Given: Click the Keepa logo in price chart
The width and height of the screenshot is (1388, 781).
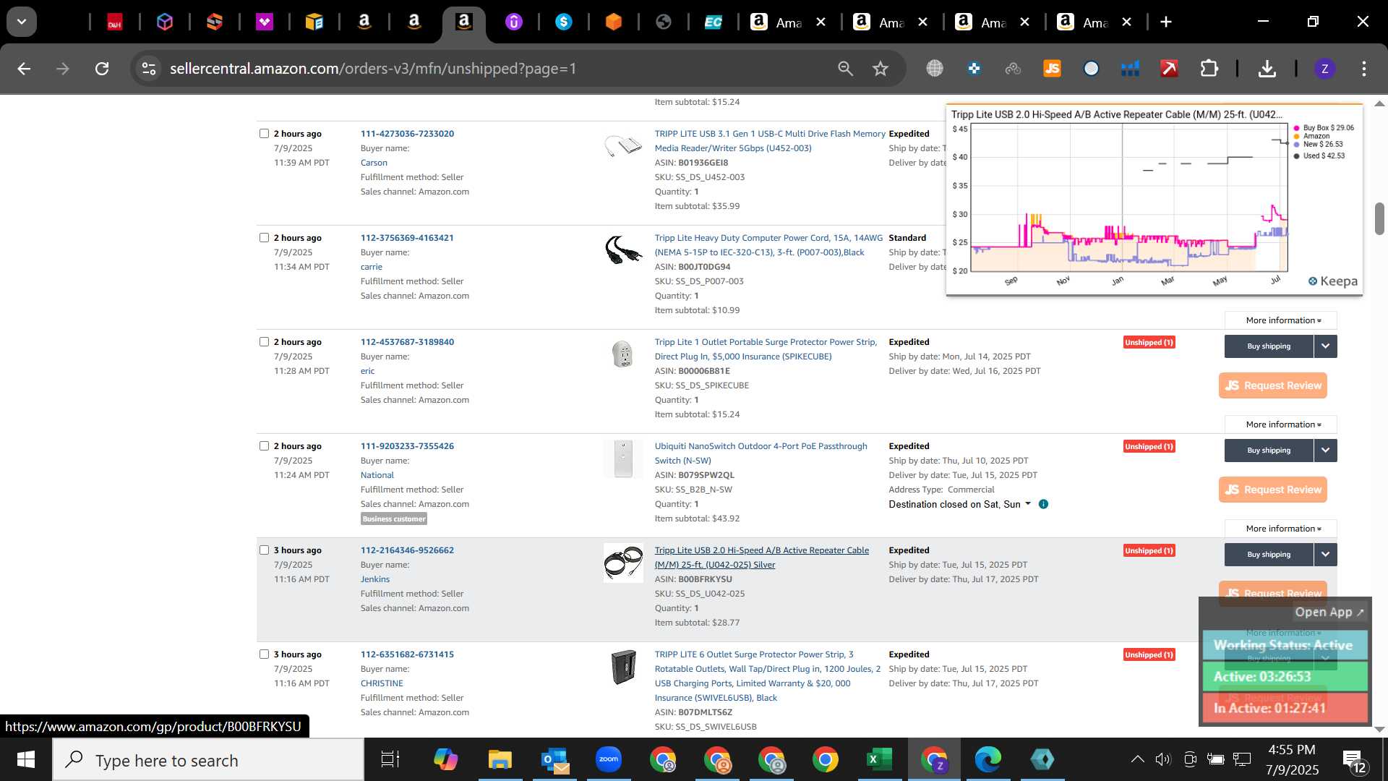Looking at the screenshot, I should click(x=1332, y=281).
